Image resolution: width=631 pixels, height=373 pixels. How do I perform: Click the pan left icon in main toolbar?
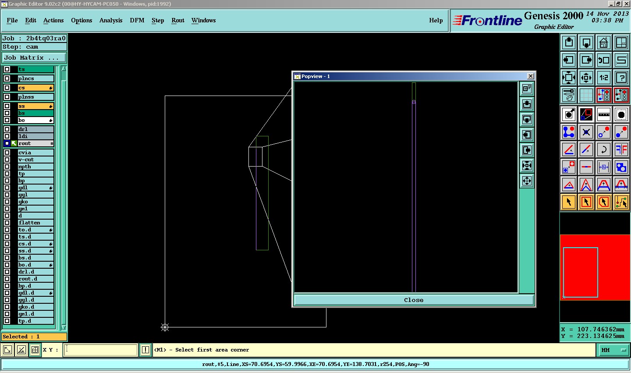[x=569, y=60]
